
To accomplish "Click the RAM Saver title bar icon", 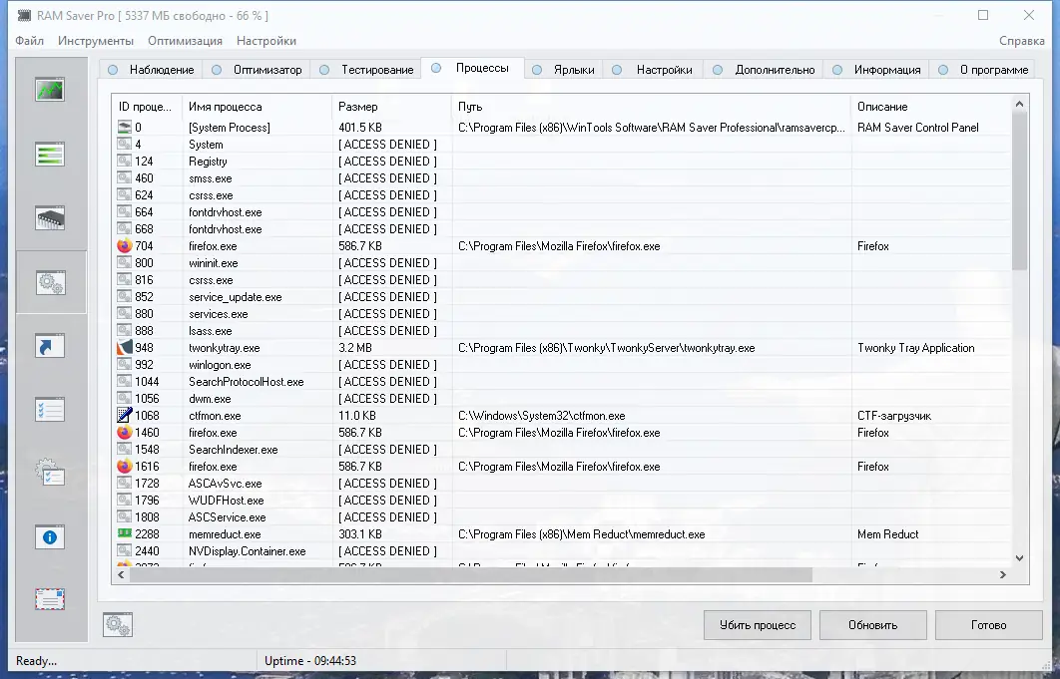I will point(24,15).
